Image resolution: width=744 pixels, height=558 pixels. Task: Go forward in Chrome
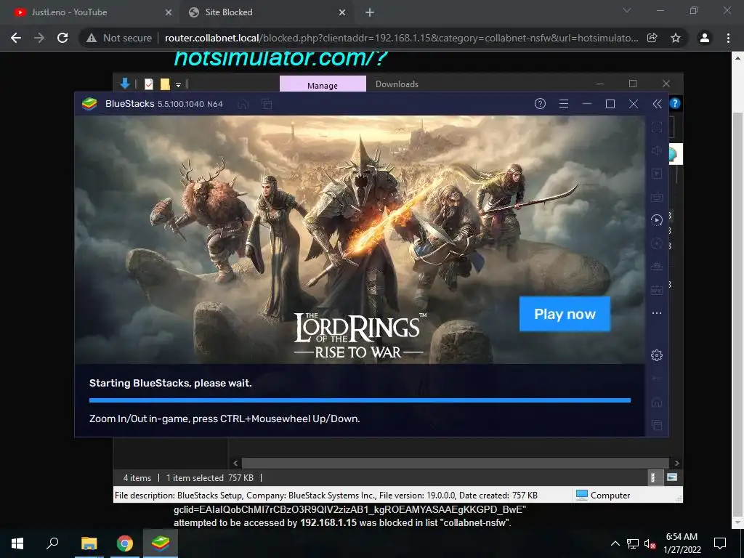39,38
